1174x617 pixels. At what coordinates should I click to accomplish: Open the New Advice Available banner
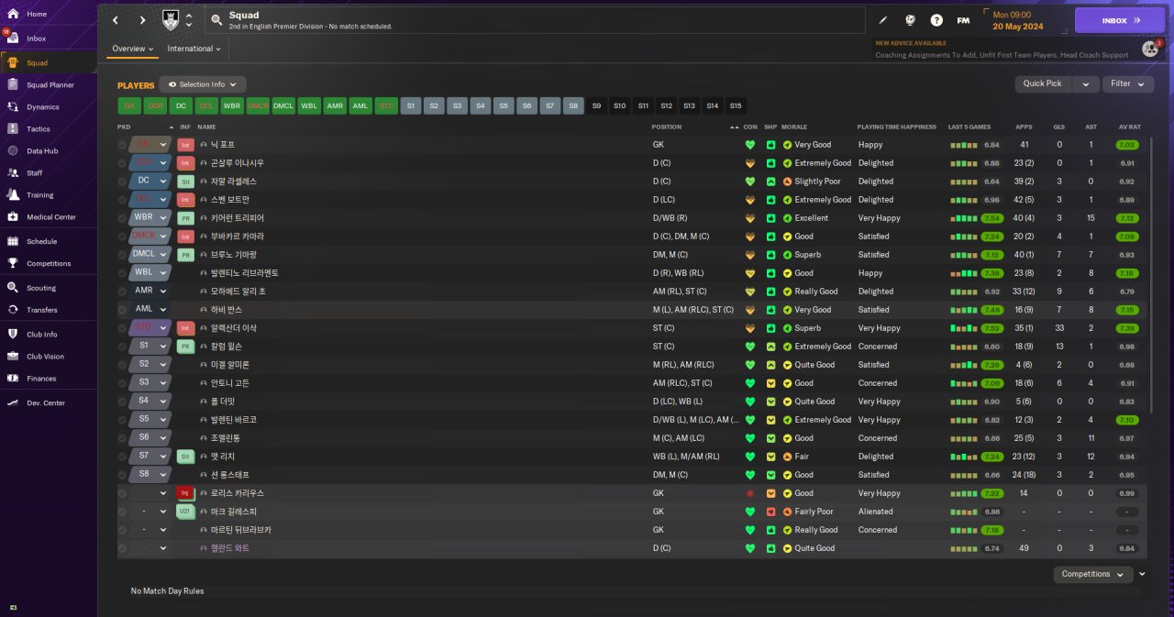(x=1002, y=49)
